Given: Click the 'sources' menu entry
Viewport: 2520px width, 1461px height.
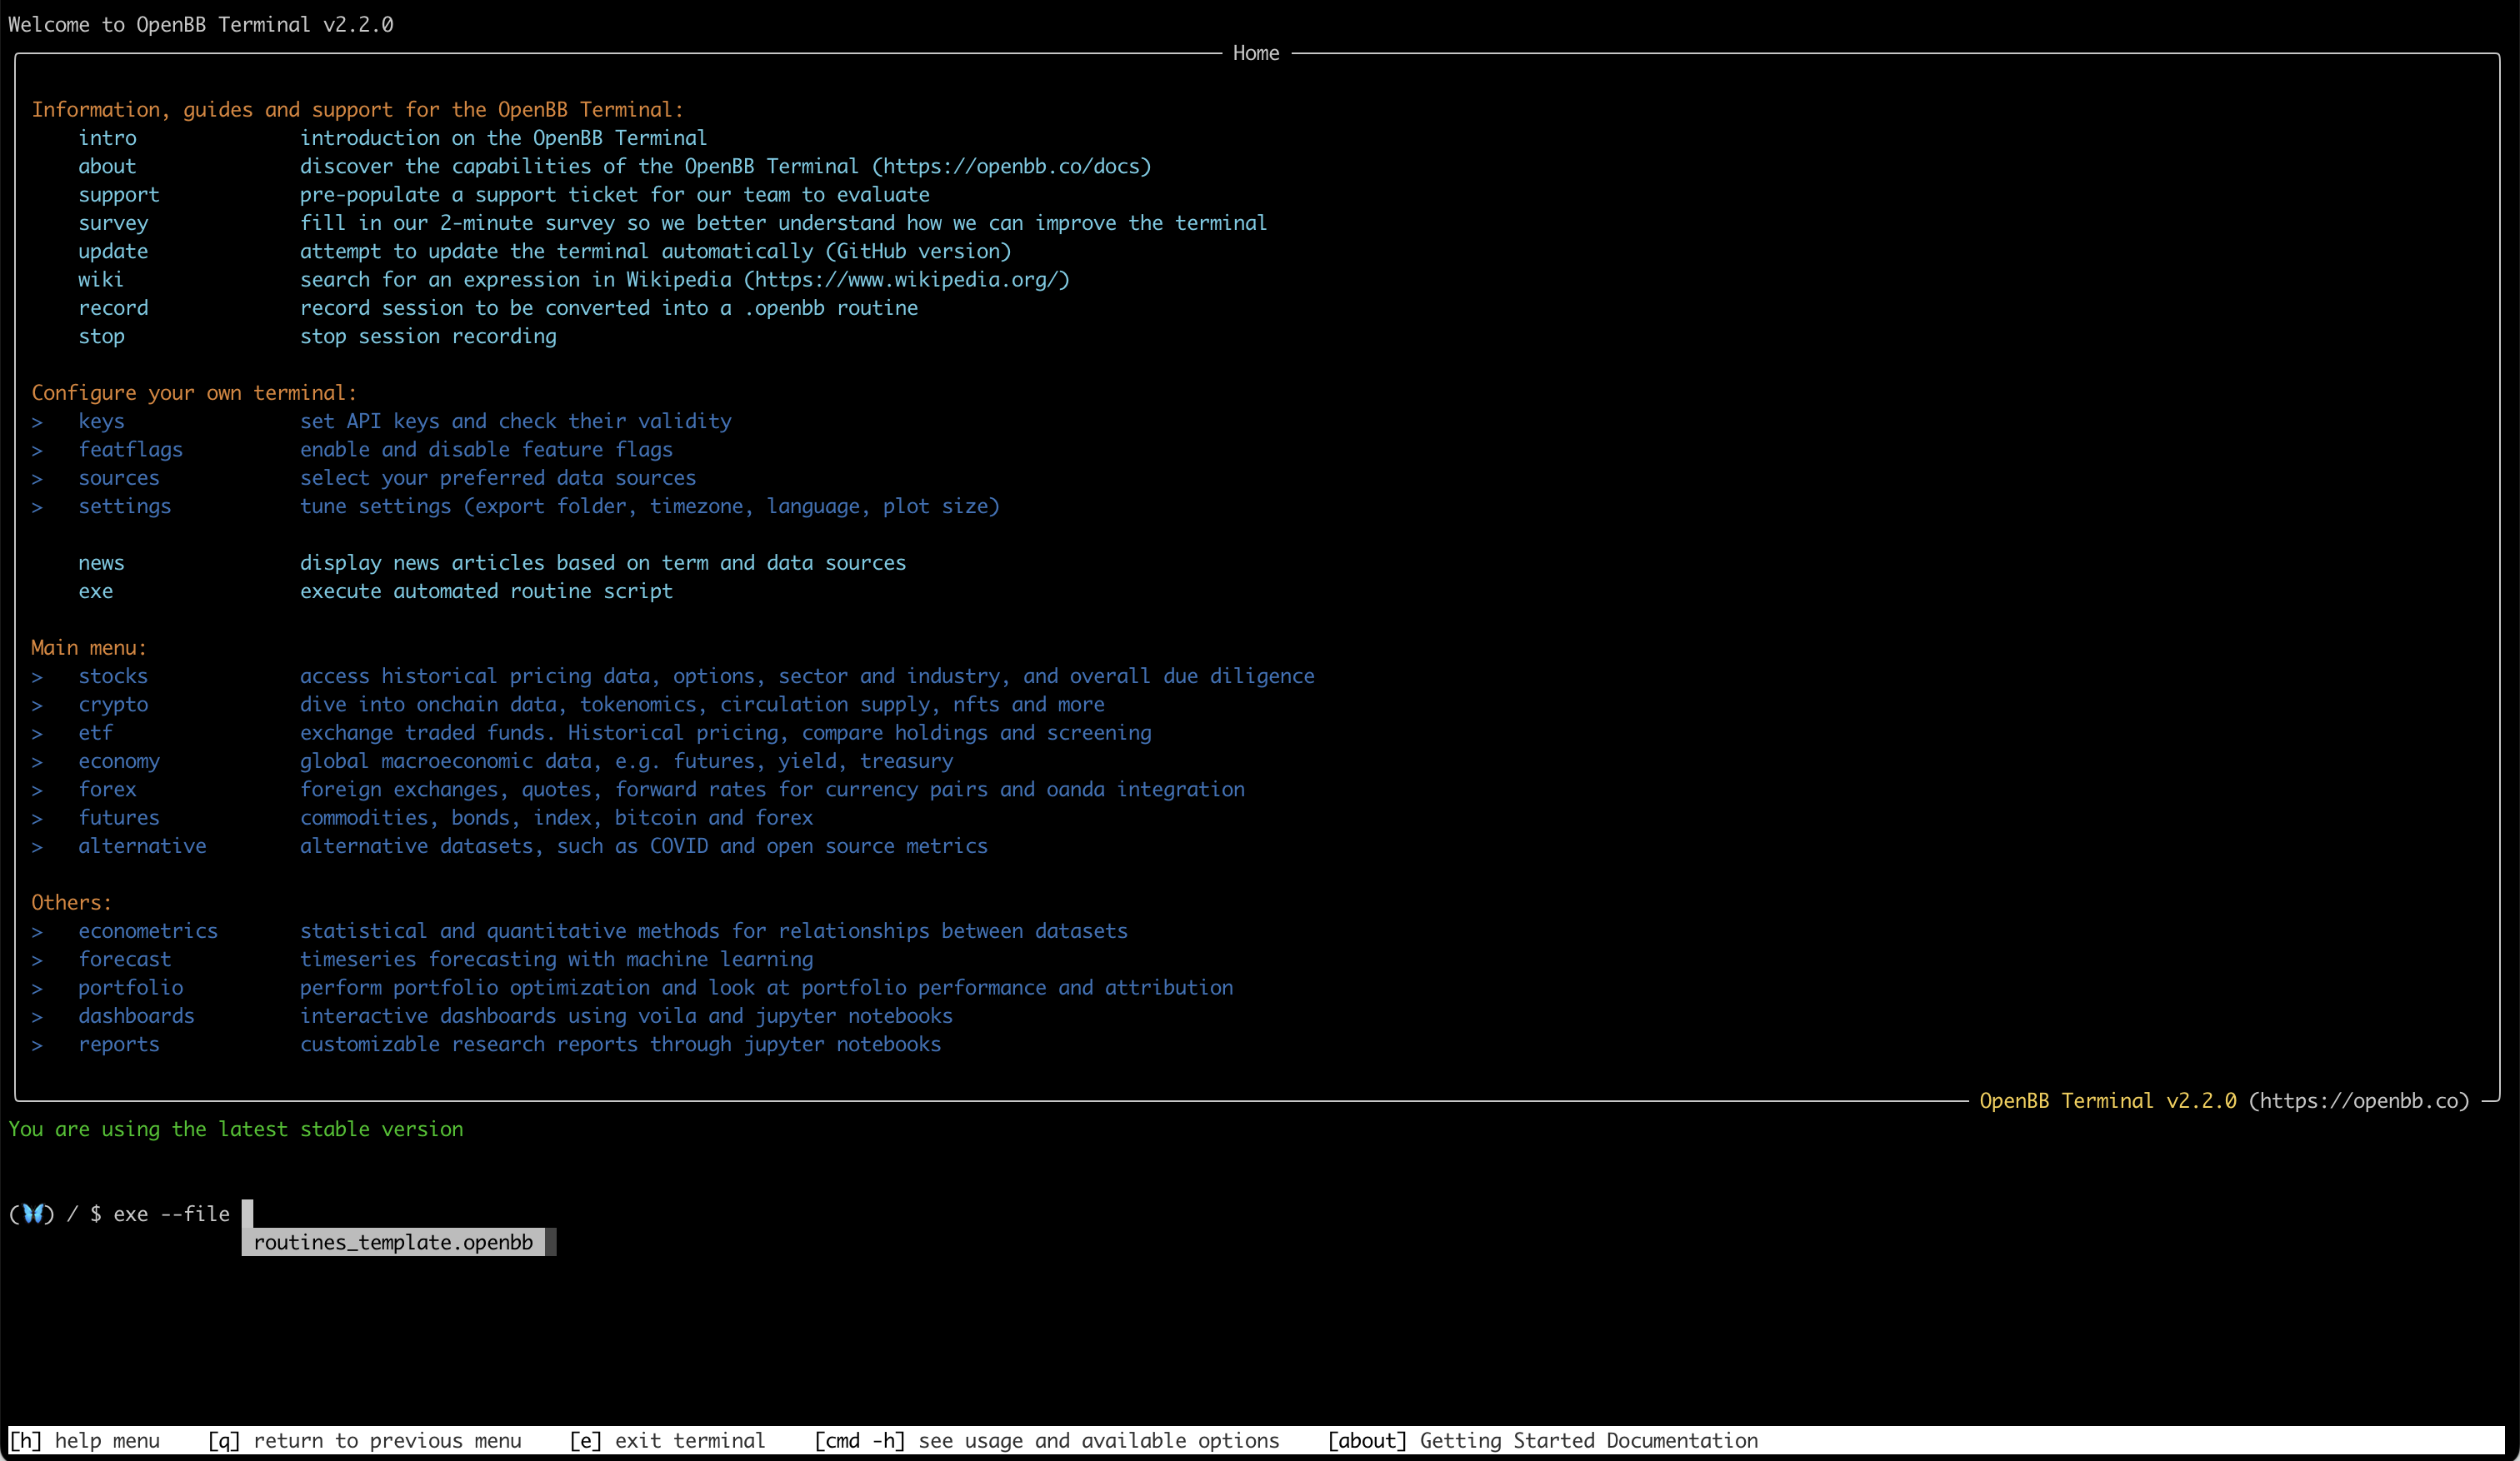Looking at the screenshot, I should 119,477.
